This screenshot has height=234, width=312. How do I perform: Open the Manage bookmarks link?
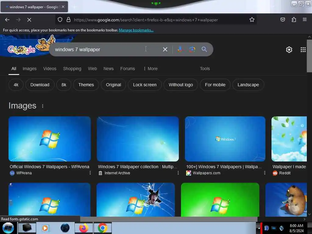tap(136, 30)
